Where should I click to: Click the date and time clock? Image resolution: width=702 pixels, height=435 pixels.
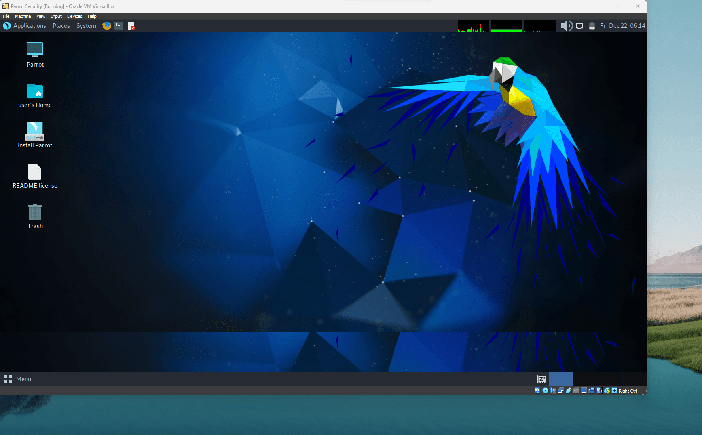[622, 26]
